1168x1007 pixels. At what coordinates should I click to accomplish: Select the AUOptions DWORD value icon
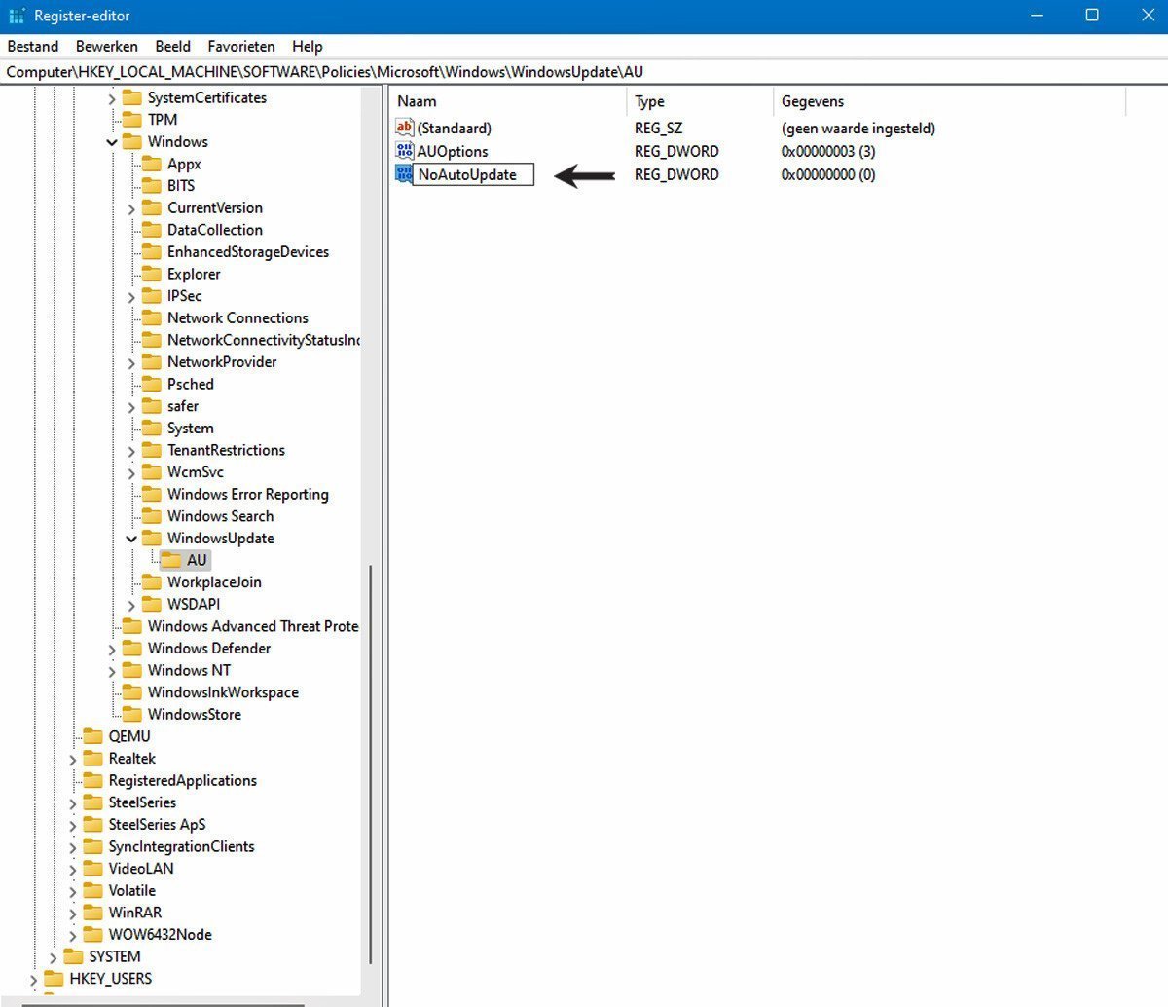[405, 151]
